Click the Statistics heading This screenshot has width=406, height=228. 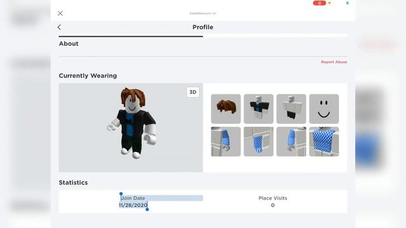(74, 182)
